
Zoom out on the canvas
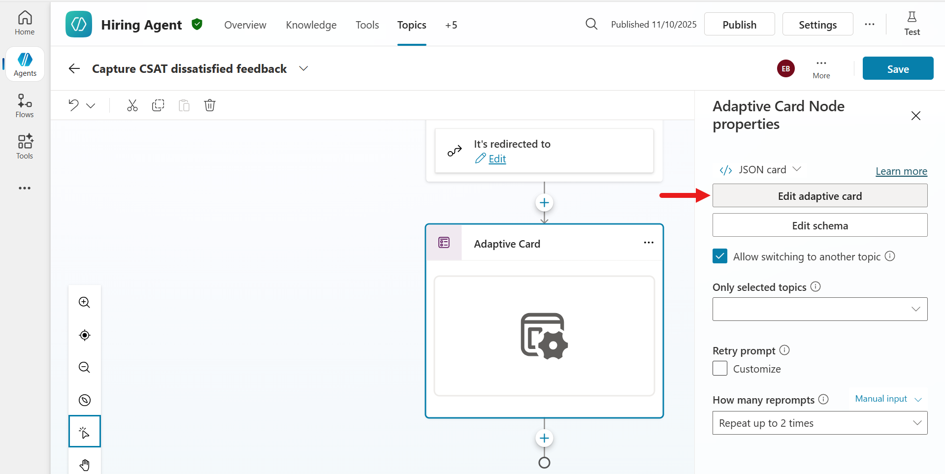(x=85, y=368)
